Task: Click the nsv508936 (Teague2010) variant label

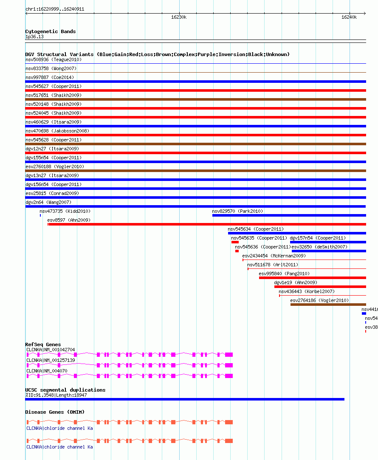Action: pos(54,59)
